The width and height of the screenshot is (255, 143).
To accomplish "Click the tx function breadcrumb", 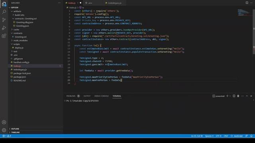I will (82, 8).
